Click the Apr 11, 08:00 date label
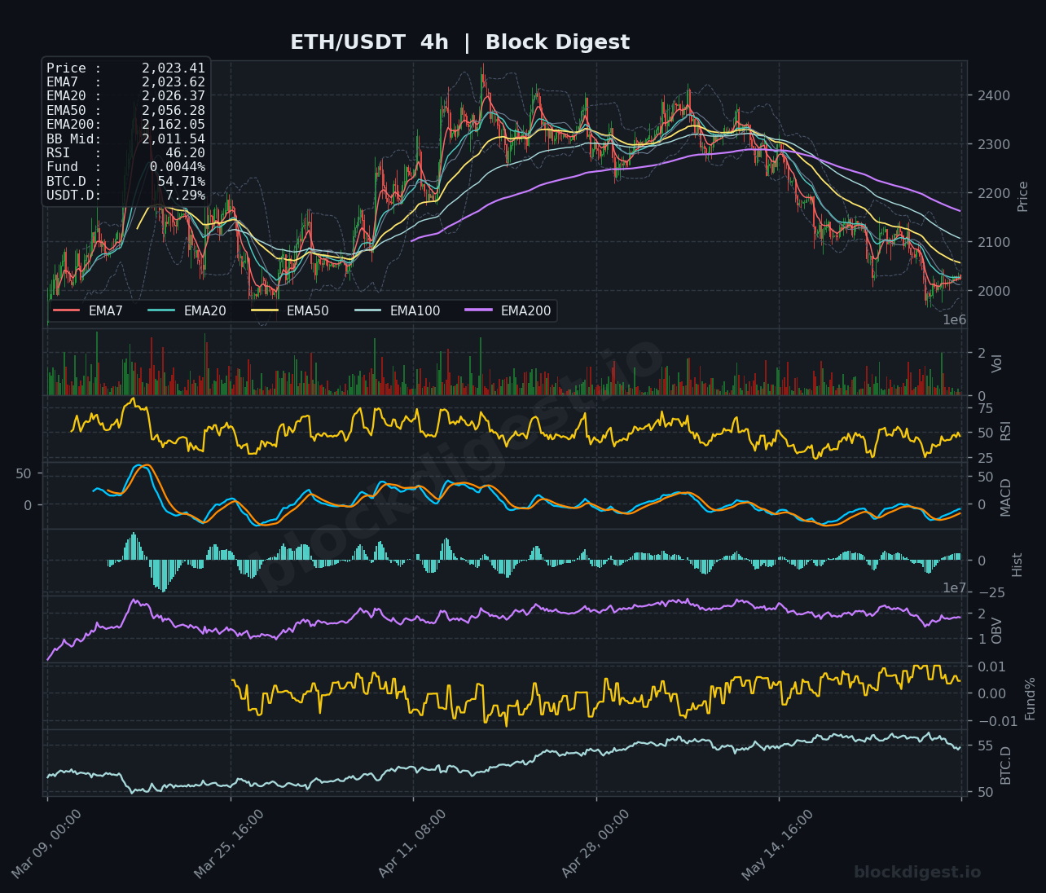 pyautogui.click(x=412, y=843)
